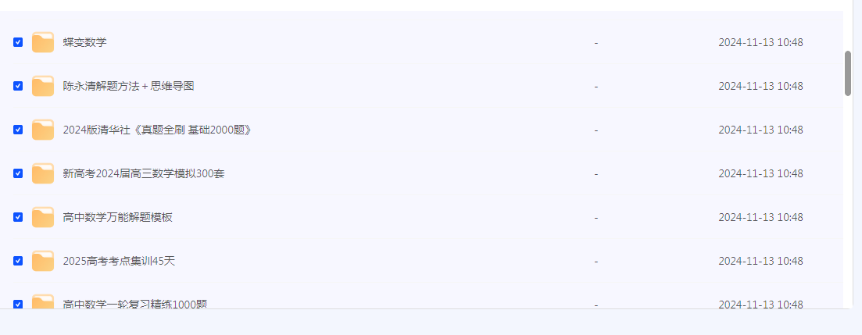Click the vertical scrollbar thumb
862x335 pixels.
848,73
